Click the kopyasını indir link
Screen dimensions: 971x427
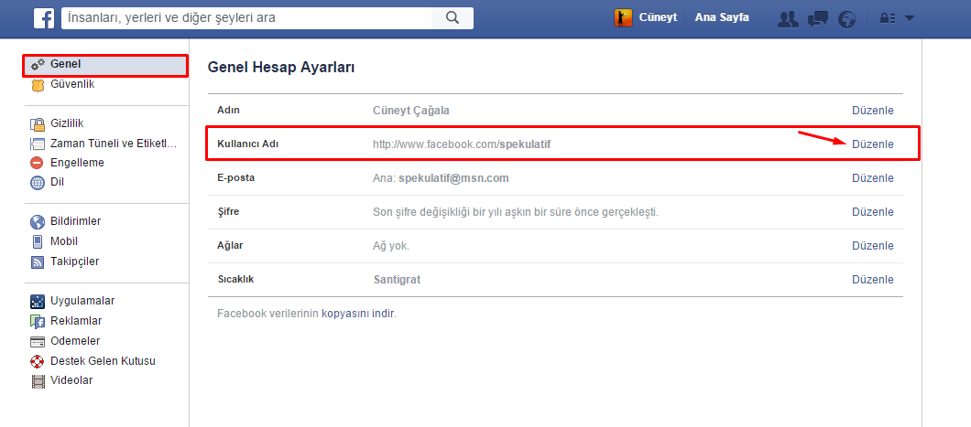pyautogui.click(x=357, y=314)
